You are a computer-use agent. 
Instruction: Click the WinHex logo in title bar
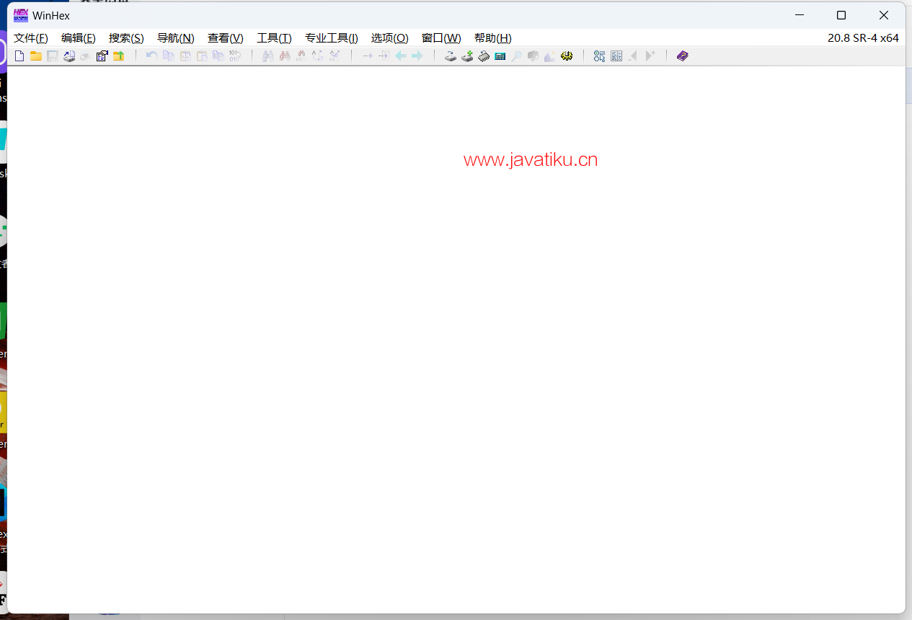21,15
